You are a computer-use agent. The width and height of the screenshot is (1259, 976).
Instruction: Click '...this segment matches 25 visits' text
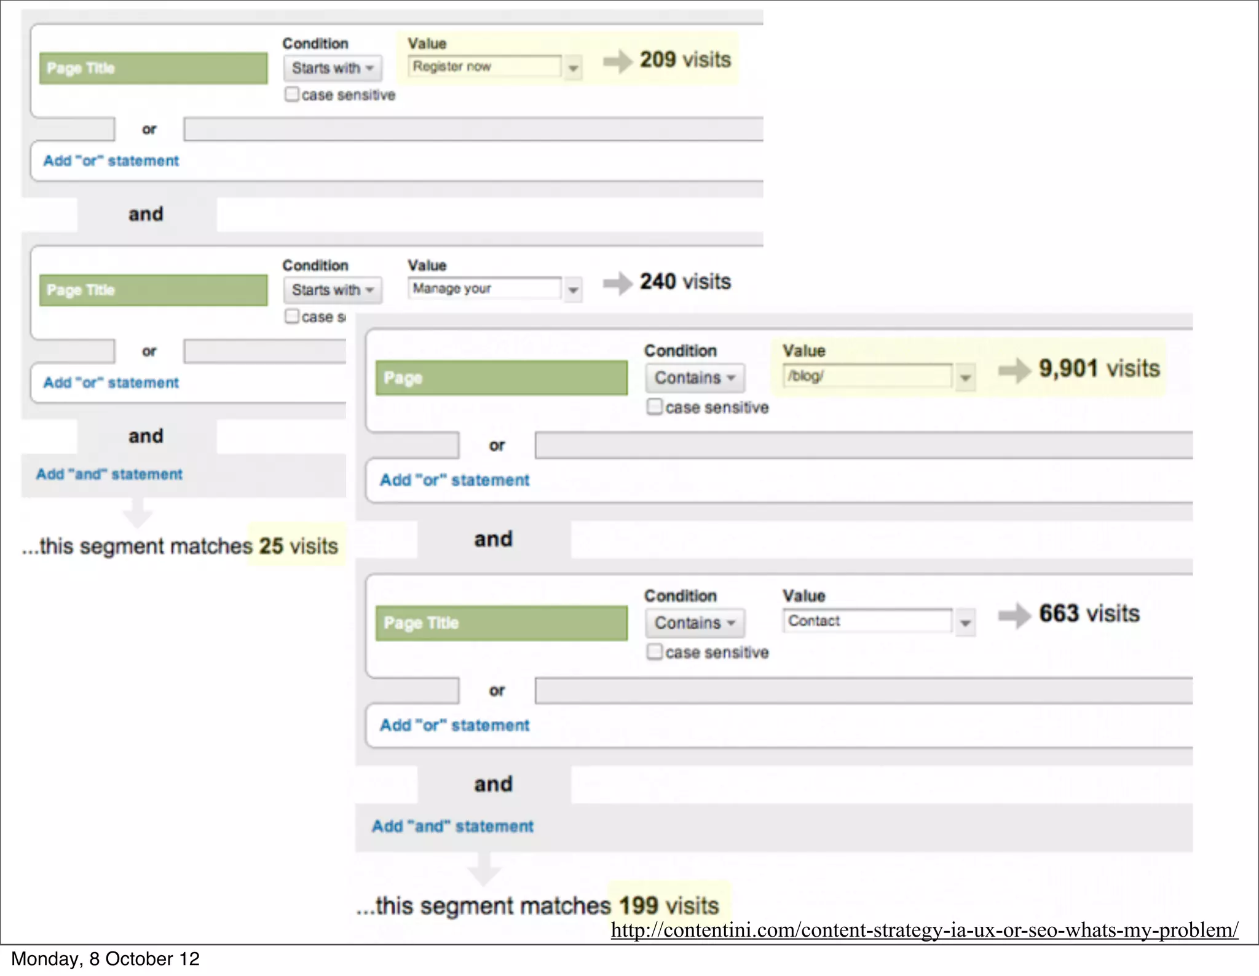tap(180, 546)
